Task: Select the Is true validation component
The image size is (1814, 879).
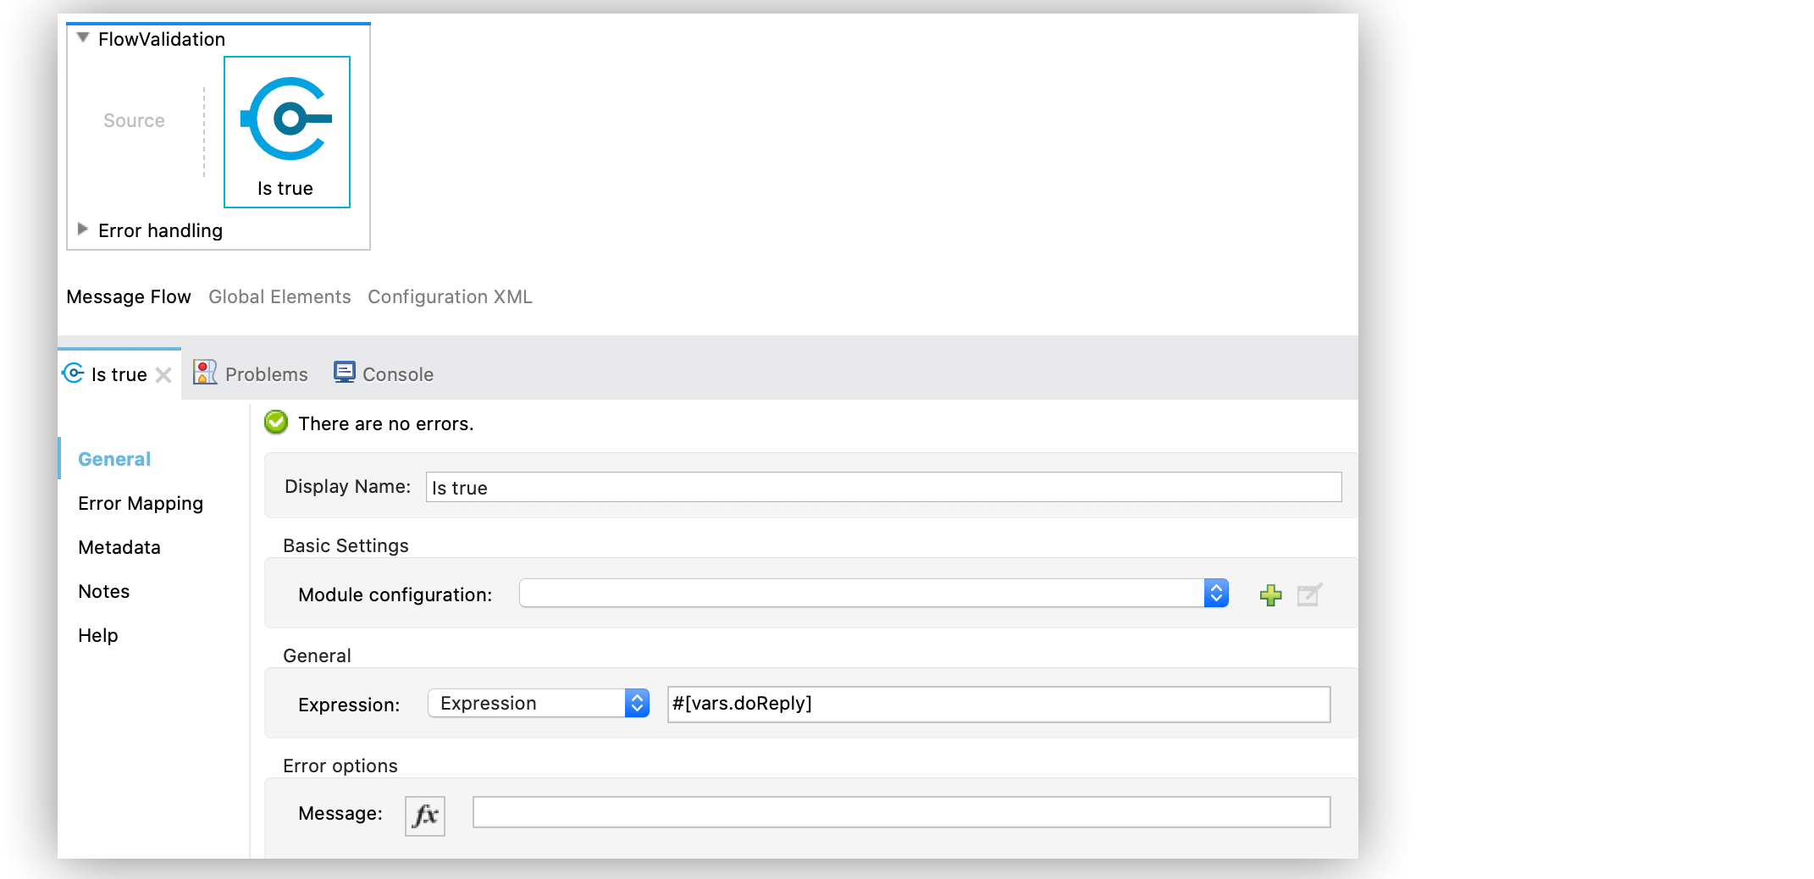Action: tap(287, 131)
